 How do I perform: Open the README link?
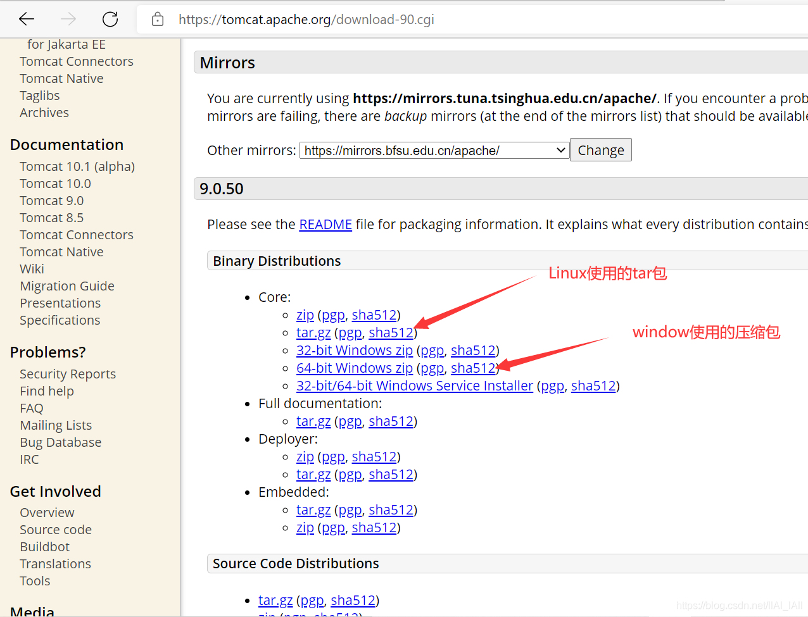pos(325,225)
